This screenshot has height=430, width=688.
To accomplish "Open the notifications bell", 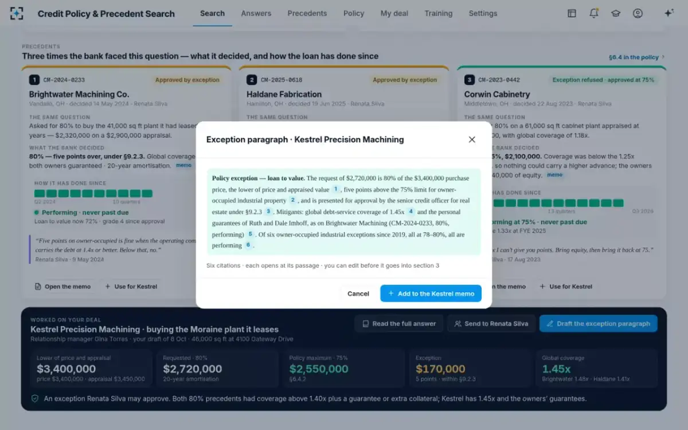I will (594, 13).
